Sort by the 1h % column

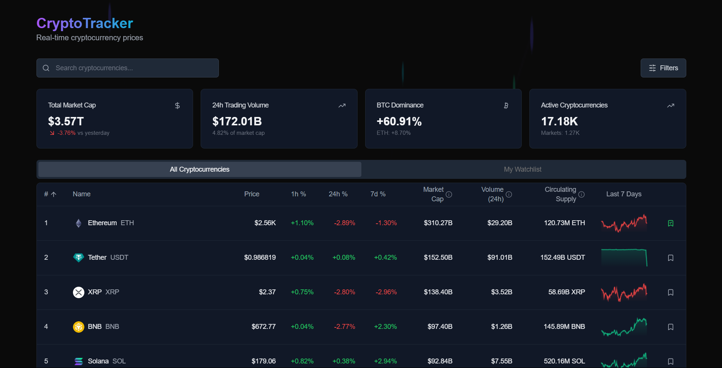click(298, 194)
